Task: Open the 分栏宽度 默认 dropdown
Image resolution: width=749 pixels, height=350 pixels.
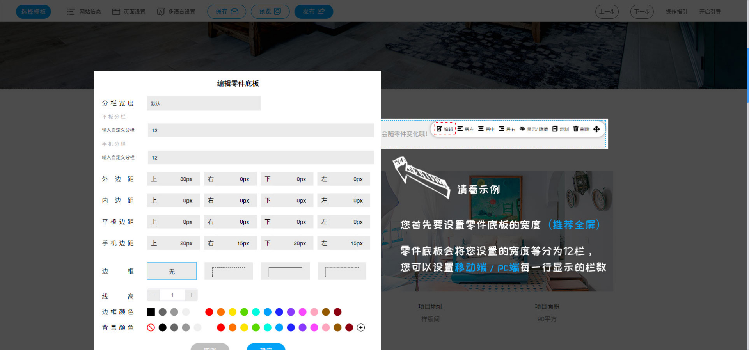Action: [204, 103]
